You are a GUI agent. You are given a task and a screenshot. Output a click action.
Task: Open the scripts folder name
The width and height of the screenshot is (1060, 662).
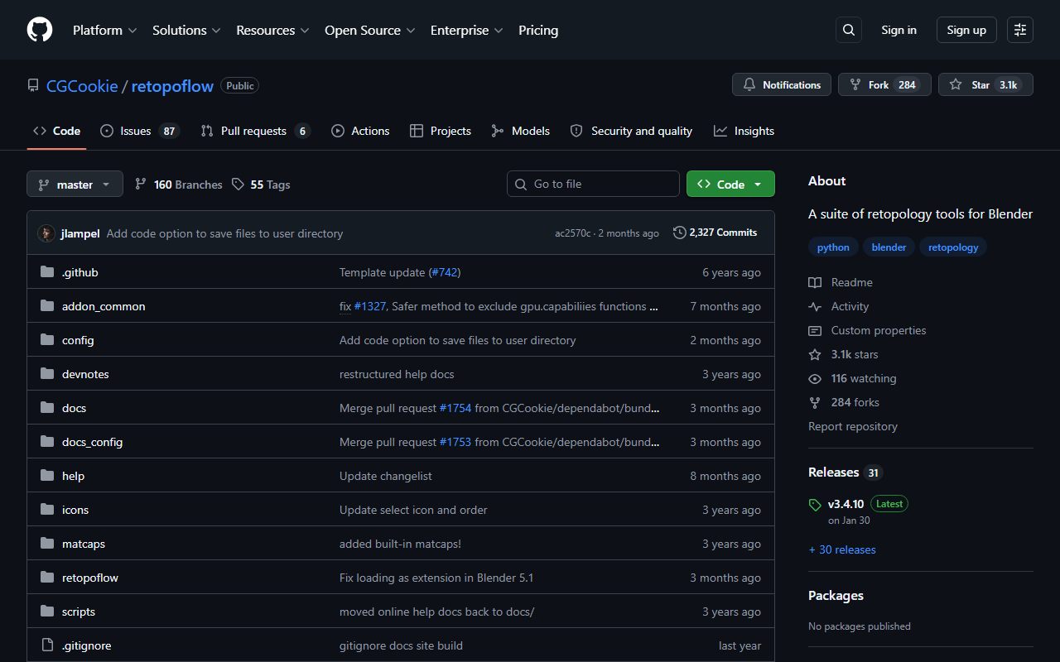79,612
